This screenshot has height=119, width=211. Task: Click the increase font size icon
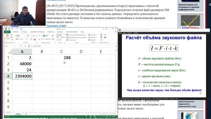coord(34,36)
